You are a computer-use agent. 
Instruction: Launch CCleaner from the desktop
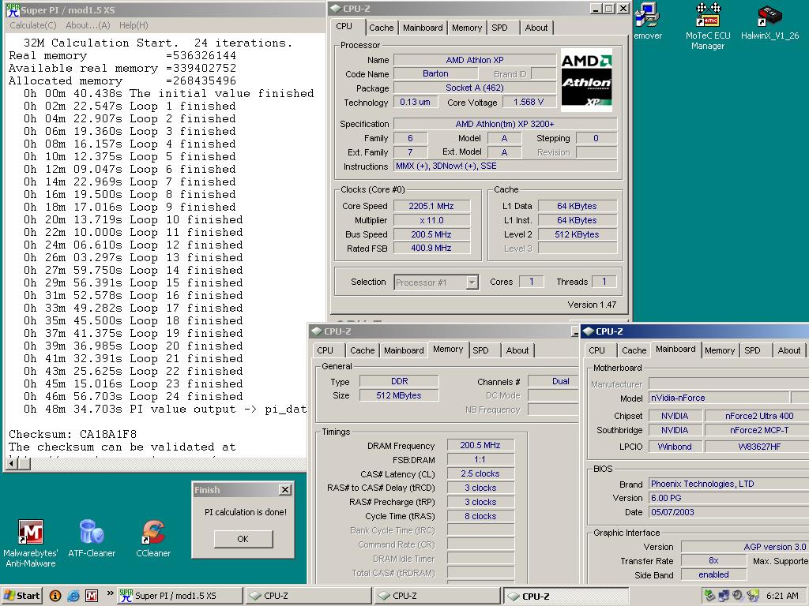click(x=153, y=533)
